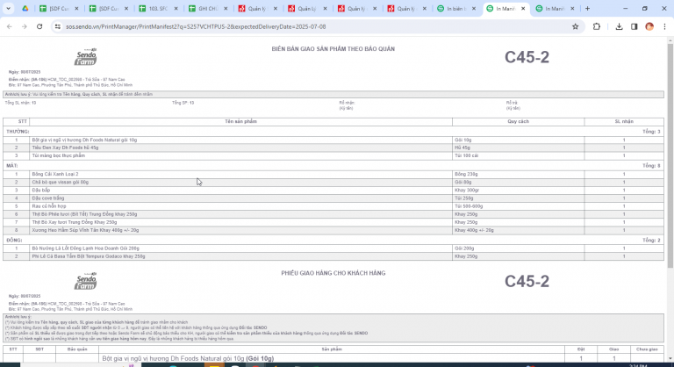
Task: Click the heading BIÊN BẢN GIAO SẢN PHẨM THEO BẢO QUẢN
Action: pyautogui.click(x=333, y=49)
